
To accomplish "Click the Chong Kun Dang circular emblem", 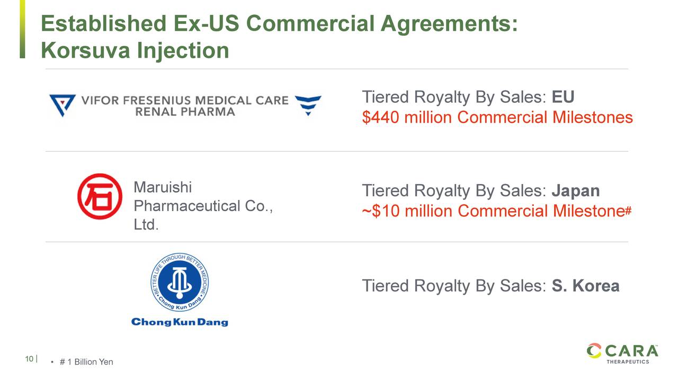I will [x=180, y=283].
